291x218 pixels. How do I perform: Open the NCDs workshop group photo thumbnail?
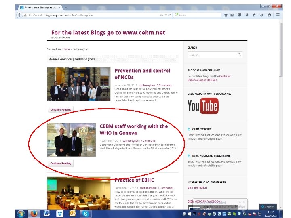coord(79,84)
